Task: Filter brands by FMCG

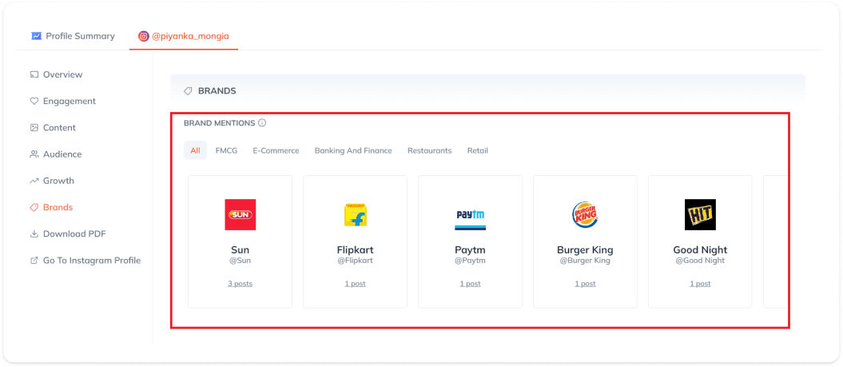Action: point(226,150)
